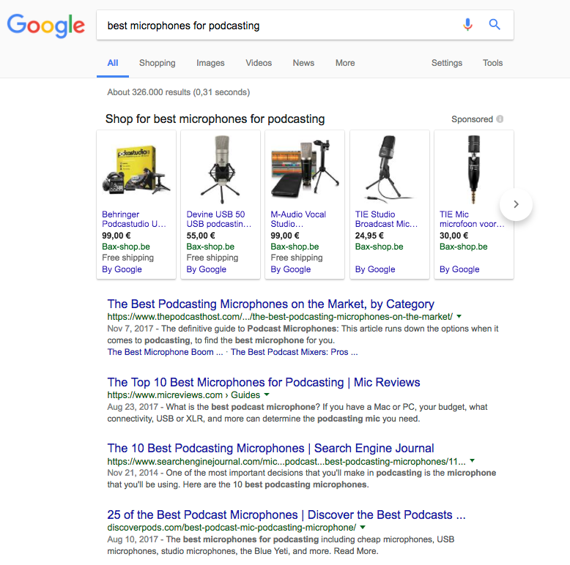Image resolution: width=570 pixels, height=565 pixels.
Task: Open the Search Engine Journal podcasting microphones result
Action: (270, 448)
